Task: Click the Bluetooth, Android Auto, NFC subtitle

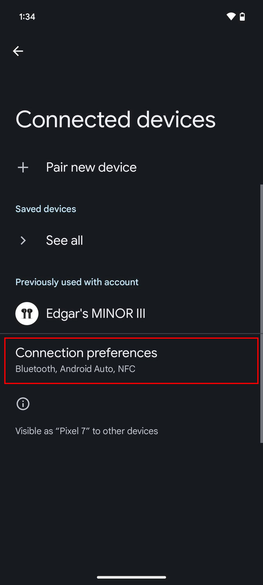Action: (75, 369)
